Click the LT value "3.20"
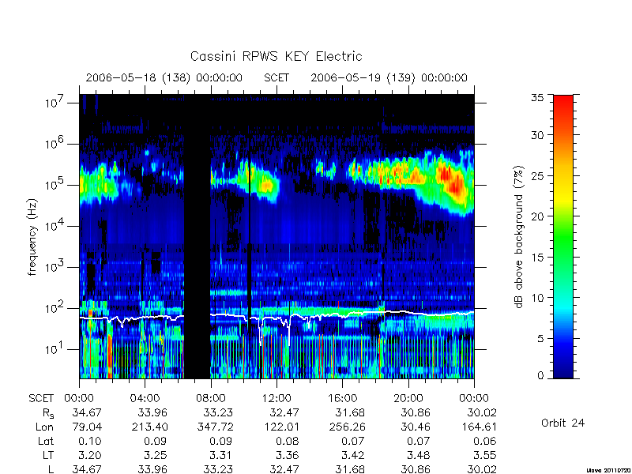Screen dimensions: 632x474 point(90,456)
